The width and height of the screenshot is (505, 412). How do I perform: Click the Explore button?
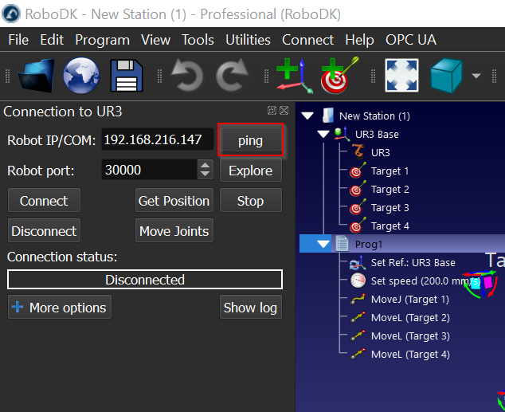click(251, 171)
